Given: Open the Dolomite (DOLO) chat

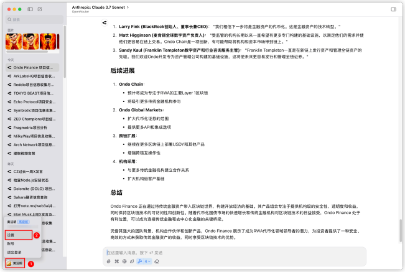Looking at the screenshot, I should 32,189.
